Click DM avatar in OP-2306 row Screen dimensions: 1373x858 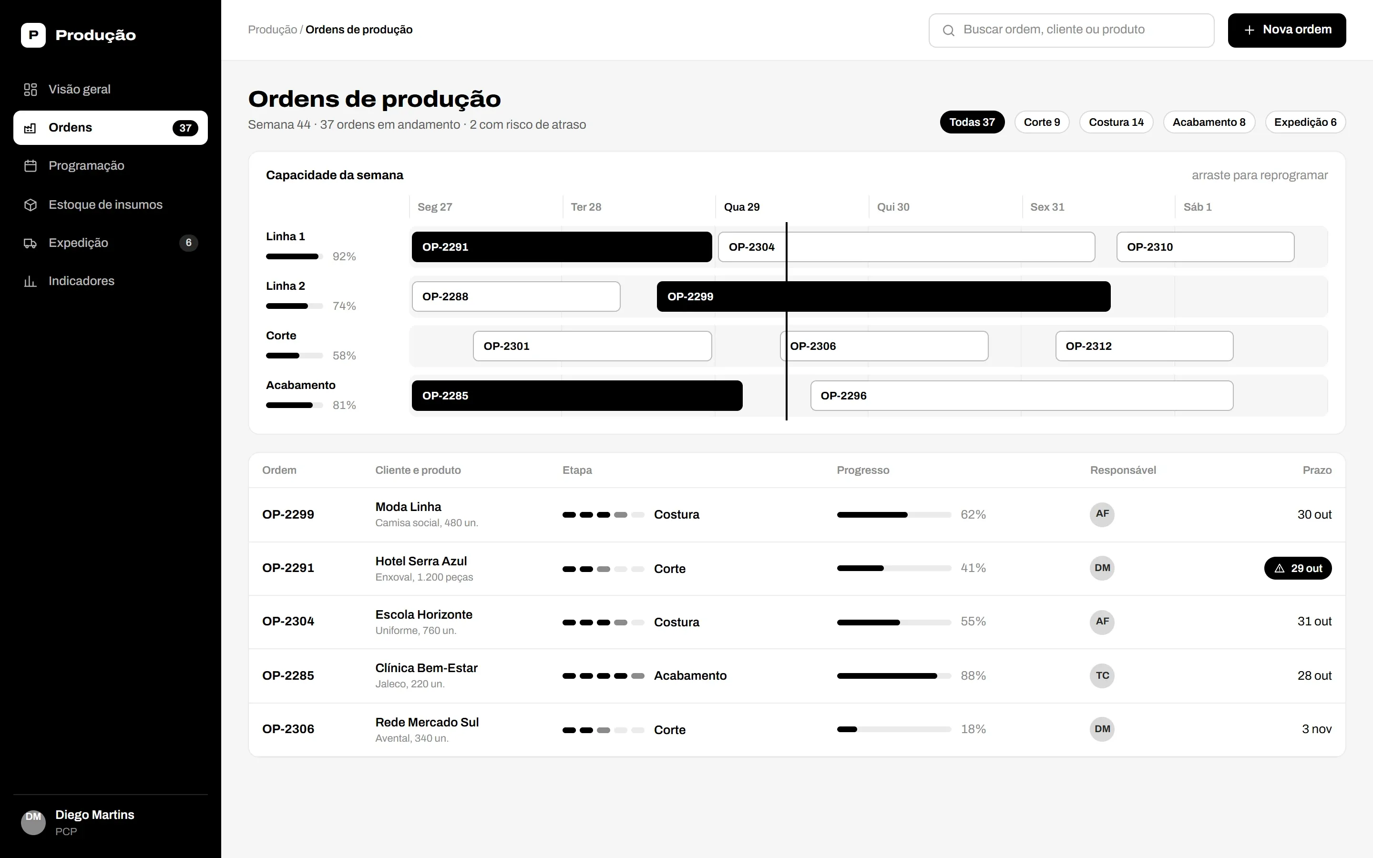point(1102,729)
